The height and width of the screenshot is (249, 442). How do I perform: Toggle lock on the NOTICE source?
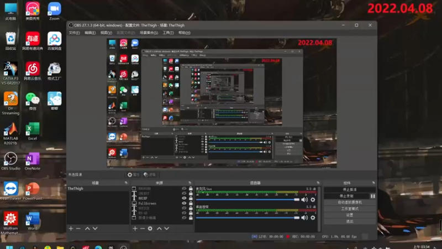[x=191, y=208]
